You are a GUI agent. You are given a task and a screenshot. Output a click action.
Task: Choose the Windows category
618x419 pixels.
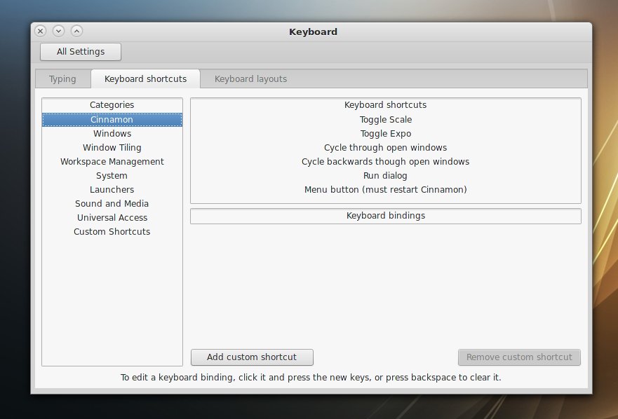pyautogui.click(x=112, y=134)
